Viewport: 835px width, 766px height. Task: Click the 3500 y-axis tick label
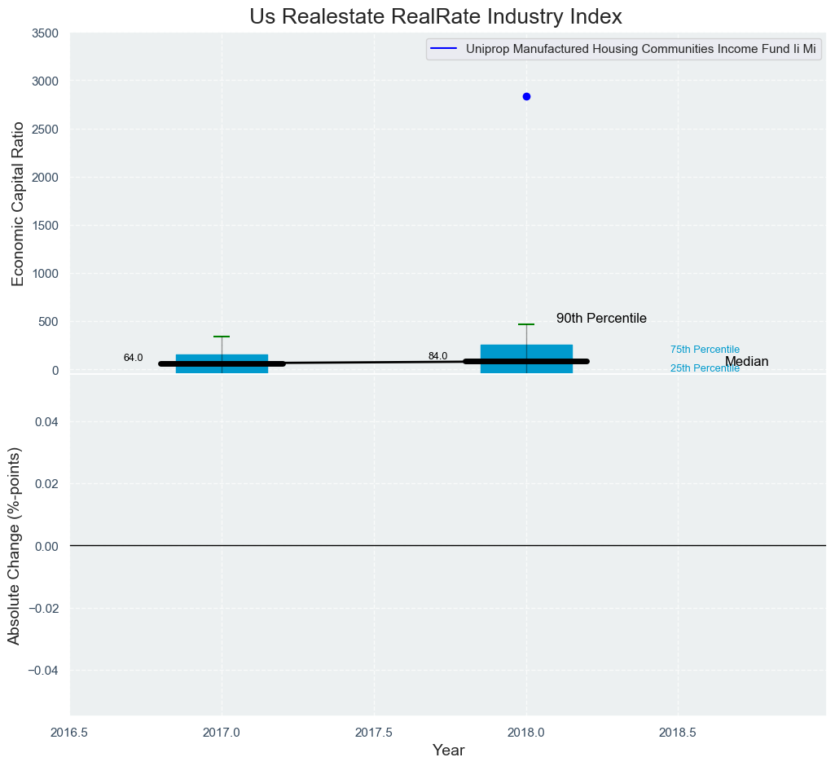coord(44,33)
